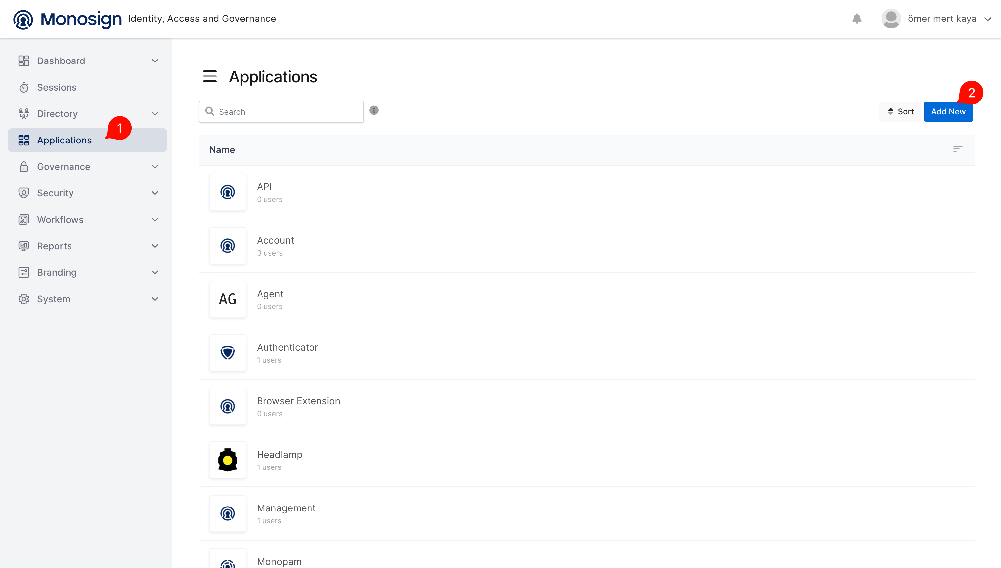Click the user avatar picture
This screenshot has height=568, width=1001.
pos(891,19)
